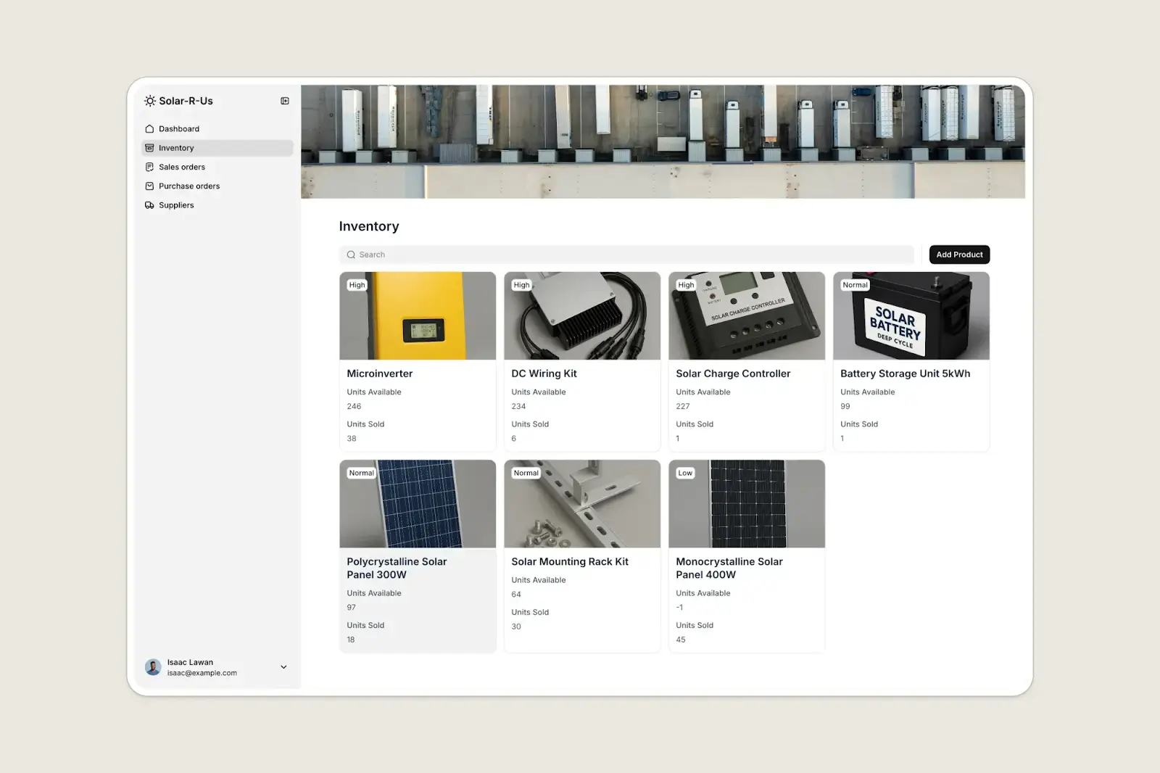
Task: Click the High stock badge on Microinverter
Action: 356,285
